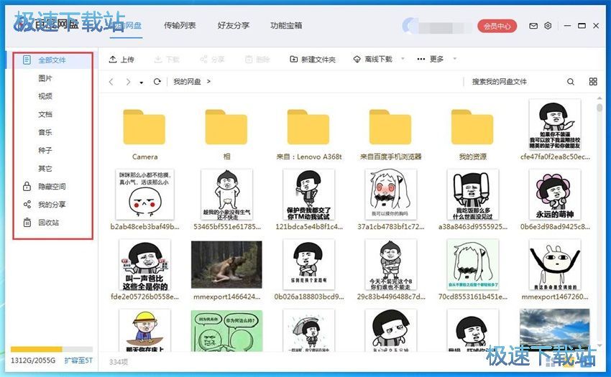This screenshot has width=611, height=377.
Task: Filter by 视频 category
Action: (45, 96)
